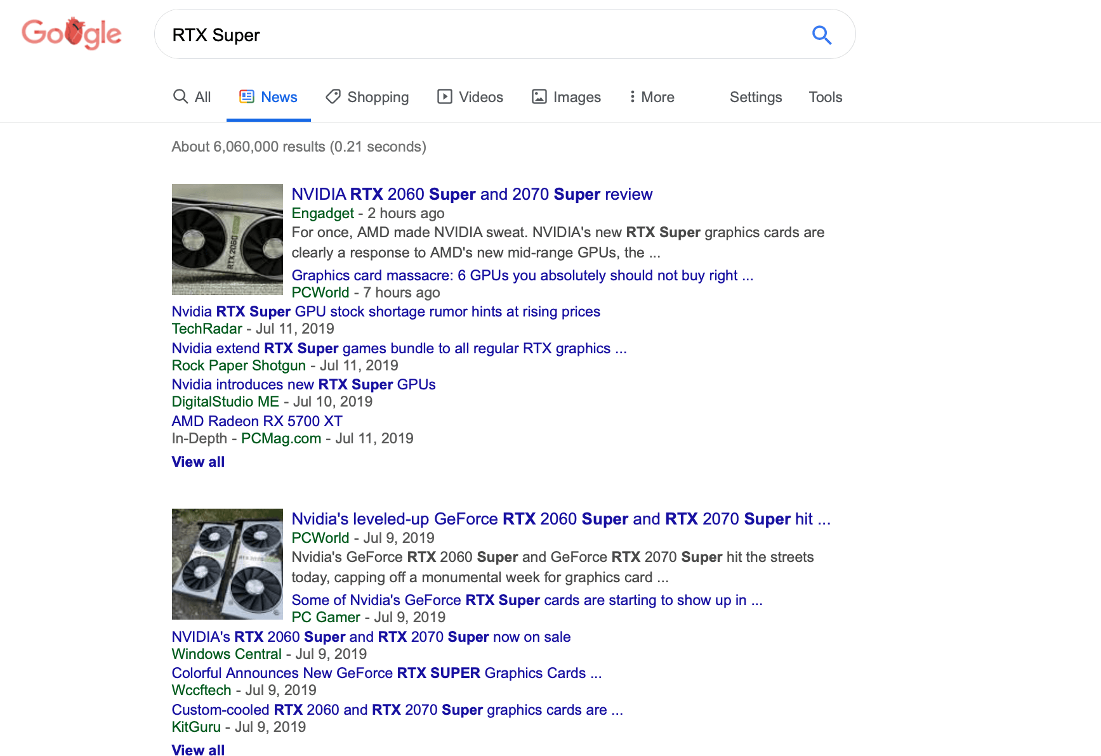Click the Videos play icon
The width and height of the screenshot is (1101, 756).
pyautogui.click(x=445, y=96)
